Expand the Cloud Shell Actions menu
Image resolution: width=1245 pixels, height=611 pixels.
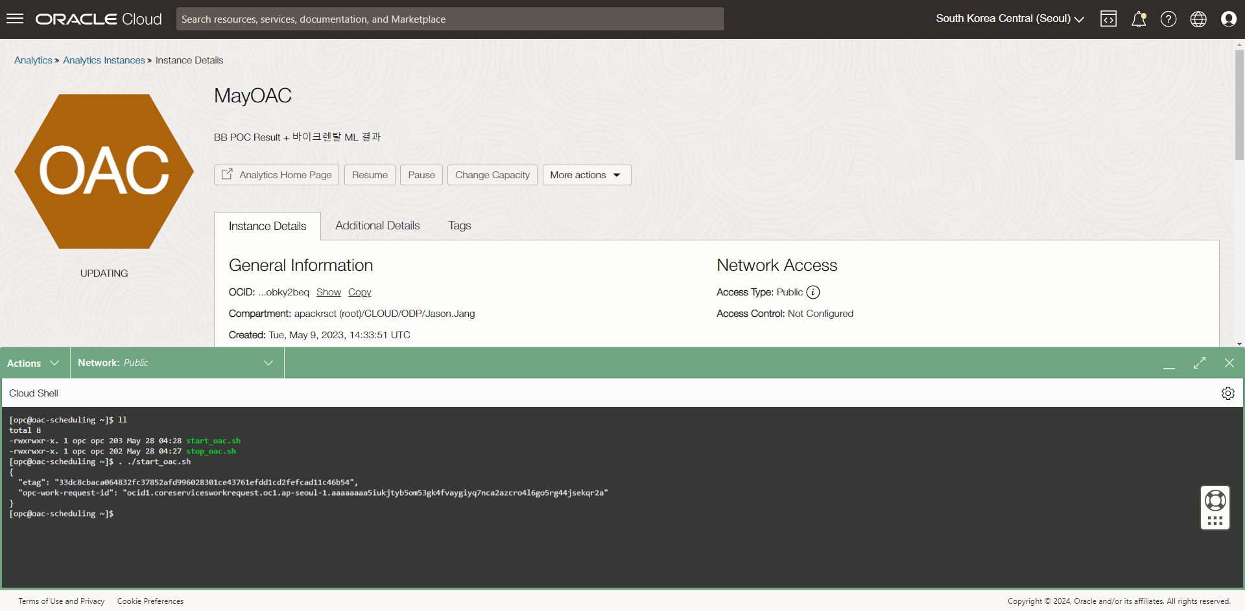[34, 363]
